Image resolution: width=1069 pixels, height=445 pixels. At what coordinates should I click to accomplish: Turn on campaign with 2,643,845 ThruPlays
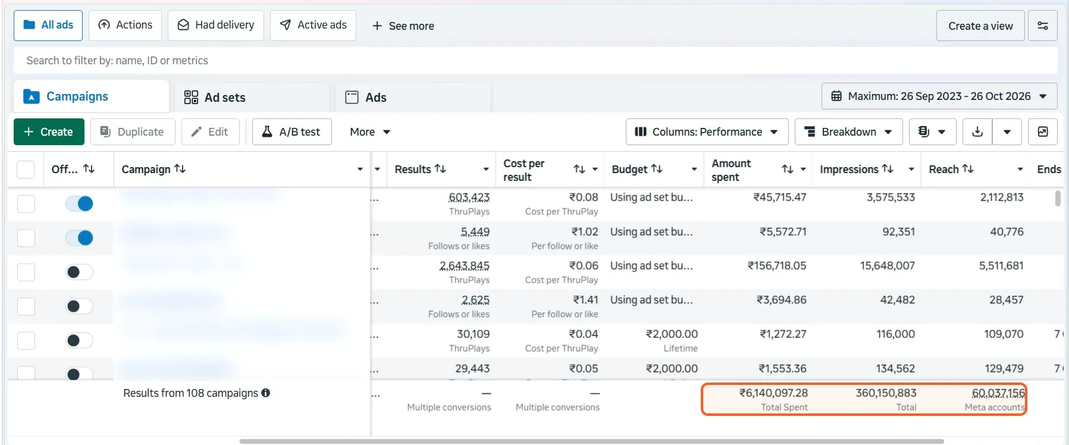79,272
